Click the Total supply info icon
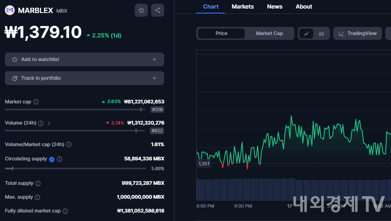This screenshot has height=221, width=391. tap(38, 184)
